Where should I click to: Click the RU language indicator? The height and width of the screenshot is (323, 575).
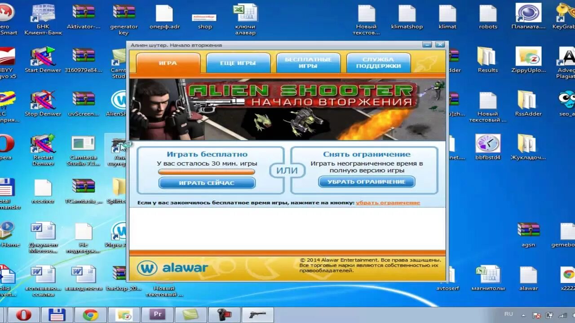click(509, 314)
